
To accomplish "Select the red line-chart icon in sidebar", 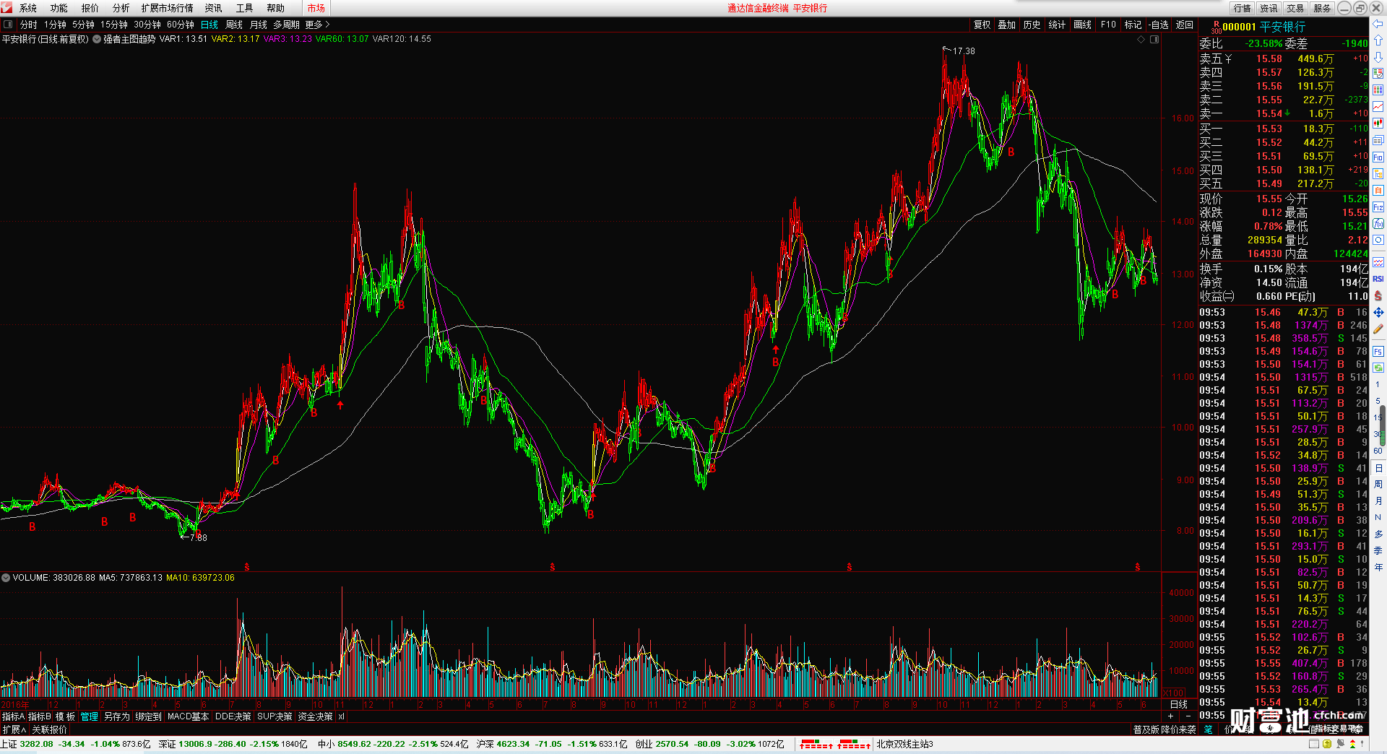I will 1378,107.
